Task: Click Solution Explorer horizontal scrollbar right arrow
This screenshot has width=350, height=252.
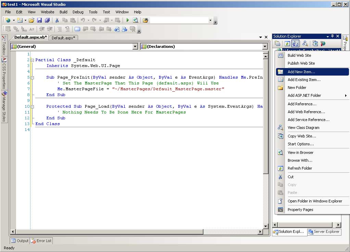Action: 338,225
